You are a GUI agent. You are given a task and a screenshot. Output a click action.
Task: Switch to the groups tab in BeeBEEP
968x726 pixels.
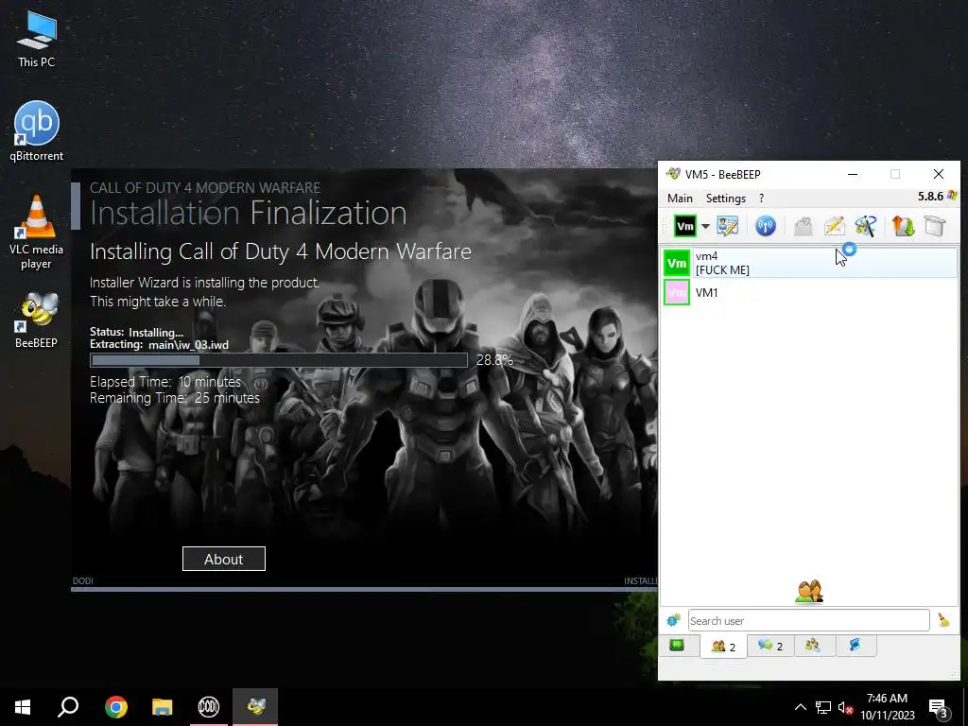(x=813, y=645)
